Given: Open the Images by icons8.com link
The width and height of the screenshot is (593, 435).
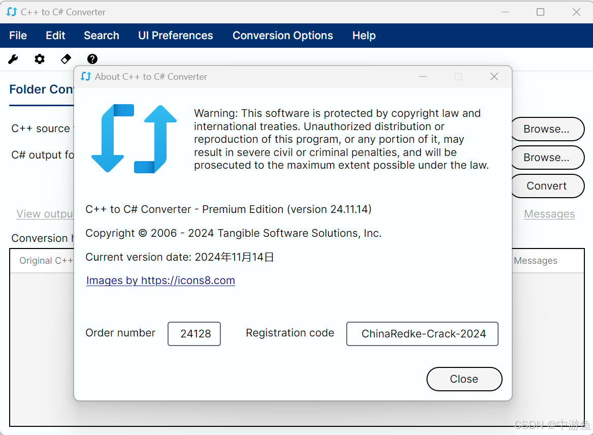Looking at the screenshot, I should coord(160,281).
